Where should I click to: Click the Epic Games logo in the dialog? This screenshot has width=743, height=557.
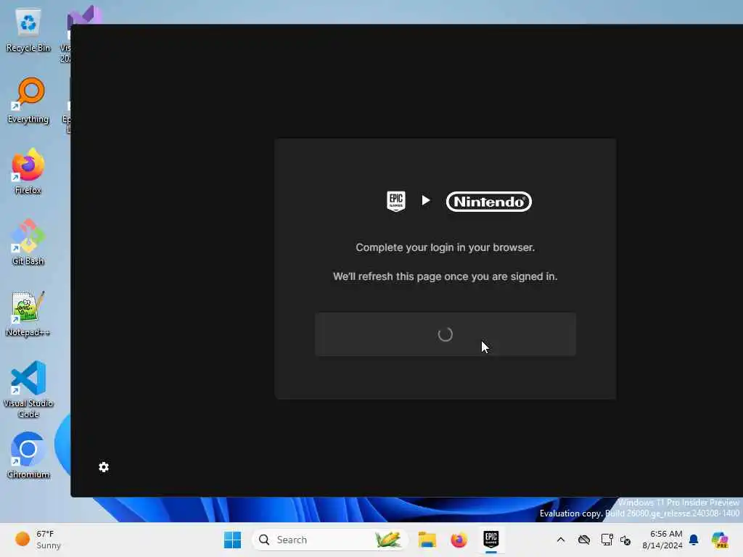point(396,202)
